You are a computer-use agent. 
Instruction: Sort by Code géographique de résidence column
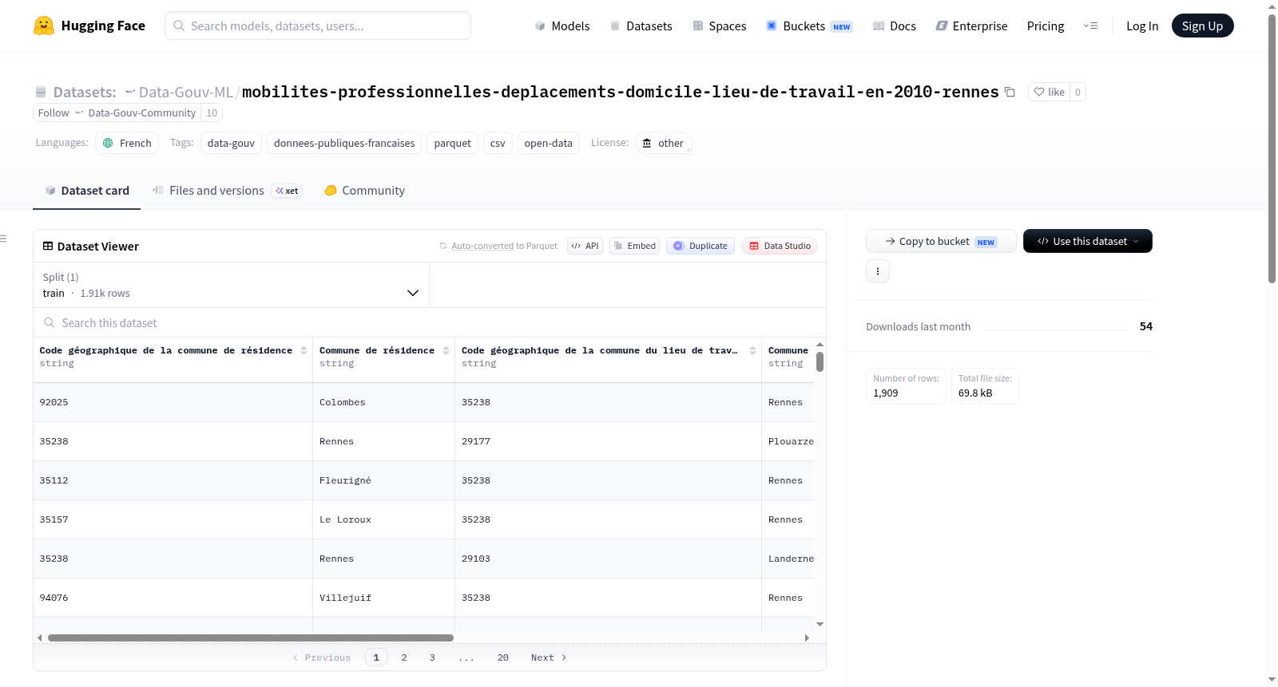click(304, 350)
